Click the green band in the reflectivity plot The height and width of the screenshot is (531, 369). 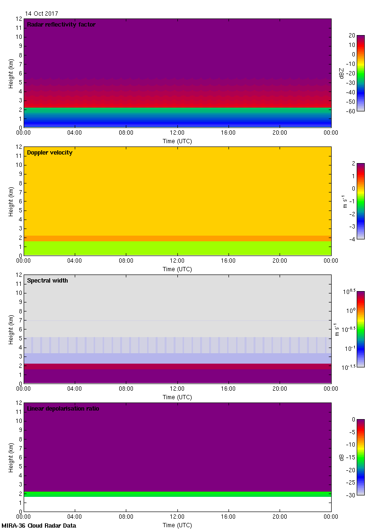[x=177, y=110]
